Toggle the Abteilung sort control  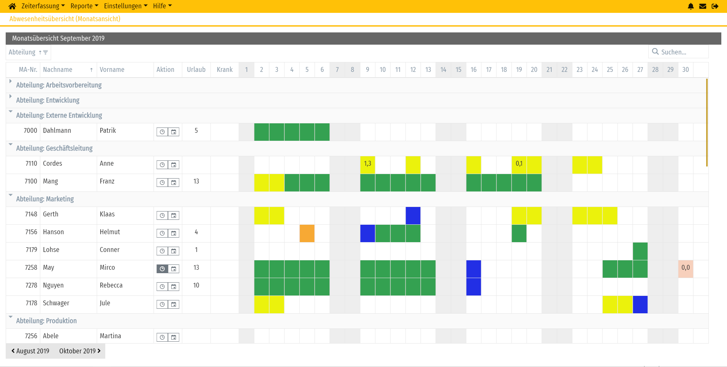click(x=40, y=52)
